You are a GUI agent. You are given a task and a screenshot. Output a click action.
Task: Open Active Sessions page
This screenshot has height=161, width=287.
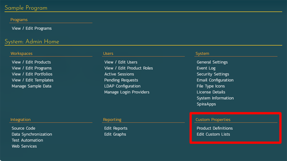point(119,74)
